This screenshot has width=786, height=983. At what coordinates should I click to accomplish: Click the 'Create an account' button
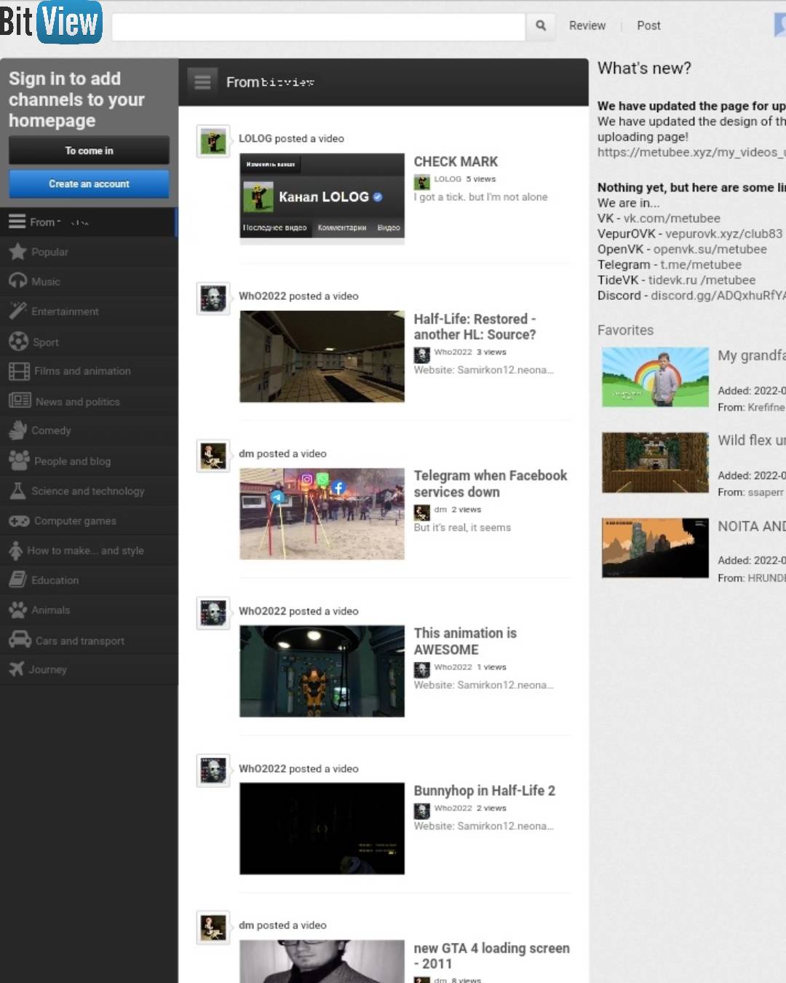click(x=89, y=184)
